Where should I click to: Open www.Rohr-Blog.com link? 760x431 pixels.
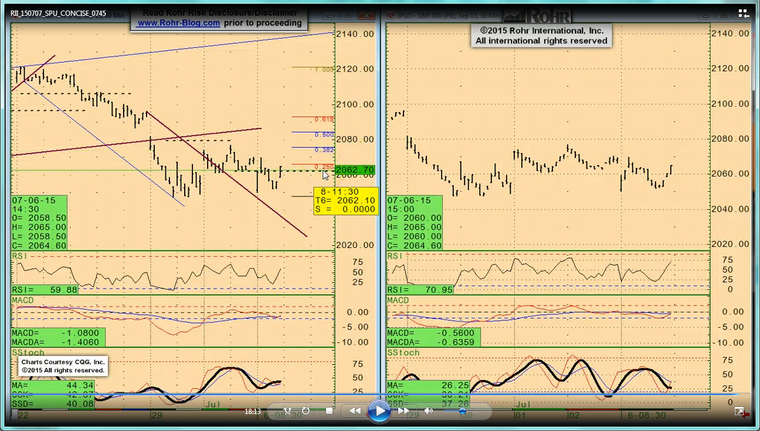coord(178,23)
